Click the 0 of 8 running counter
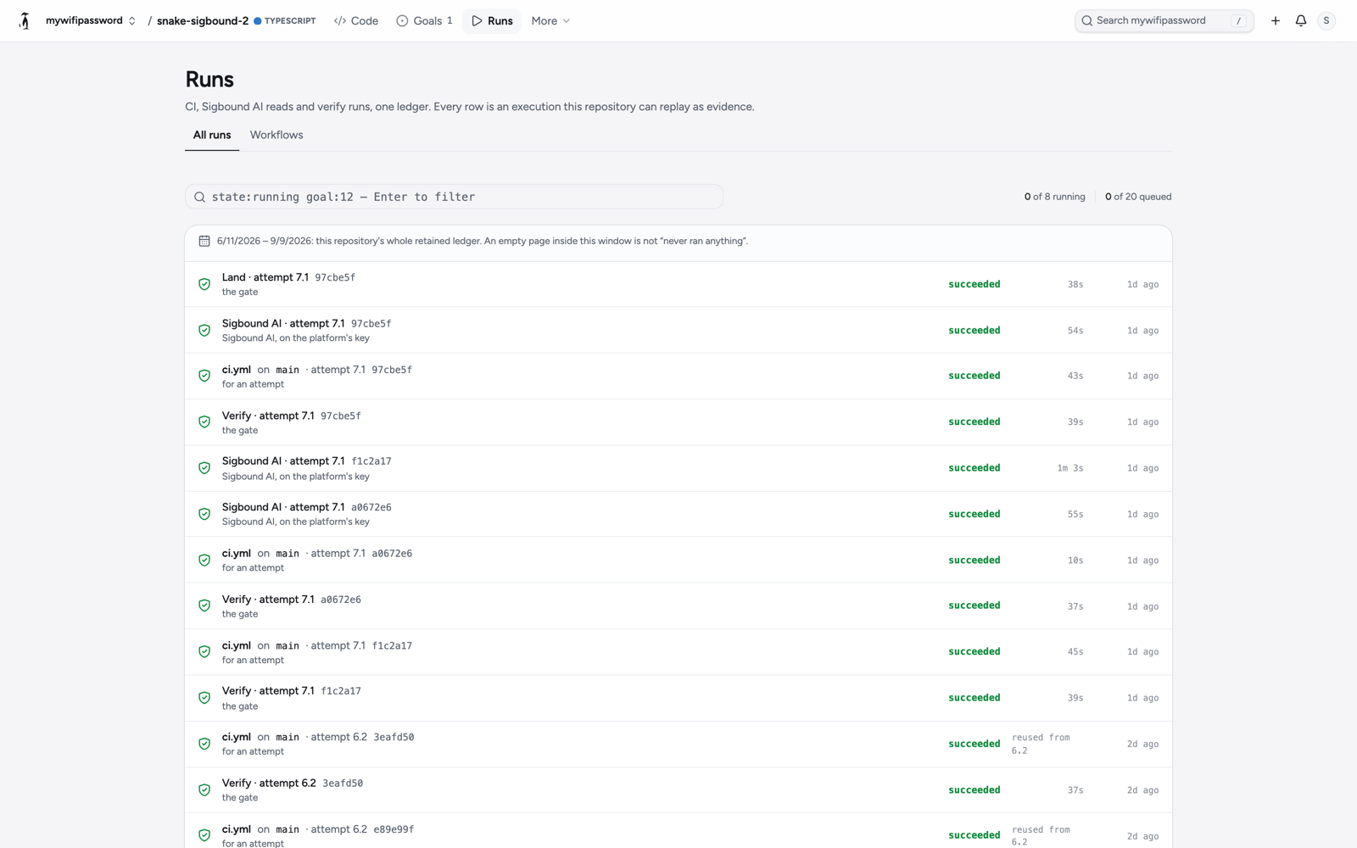Image resolution: width=1357 pixels, height=848 pixels. [x=1054, y=197]
